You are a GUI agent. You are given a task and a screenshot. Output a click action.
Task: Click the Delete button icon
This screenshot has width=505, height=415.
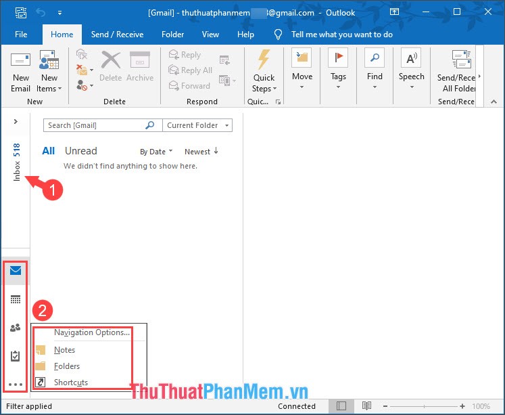coord(111,66)
